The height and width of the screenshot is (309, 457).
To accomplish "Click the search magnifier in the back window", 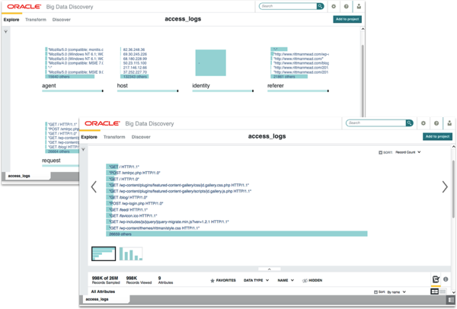I will pos(320,6).
